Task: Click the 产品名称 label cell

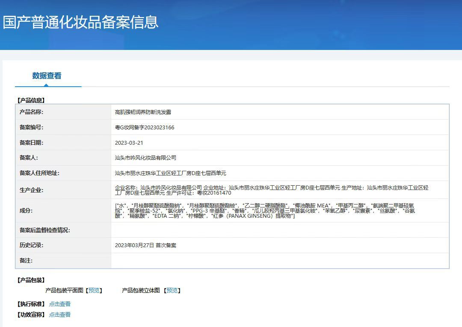Action: click(63, 112)
